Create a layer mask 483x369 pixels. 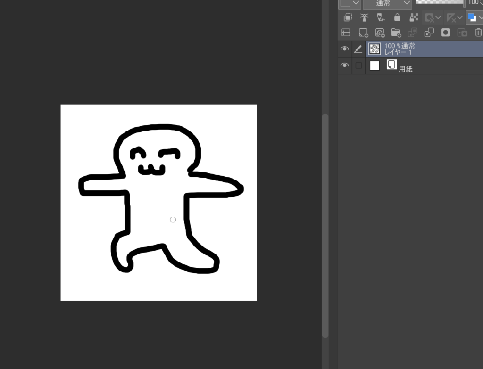445,33
